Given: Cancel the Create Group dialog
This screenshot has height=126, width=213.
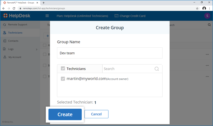Looking at the screenshot, I should [96, 114].
